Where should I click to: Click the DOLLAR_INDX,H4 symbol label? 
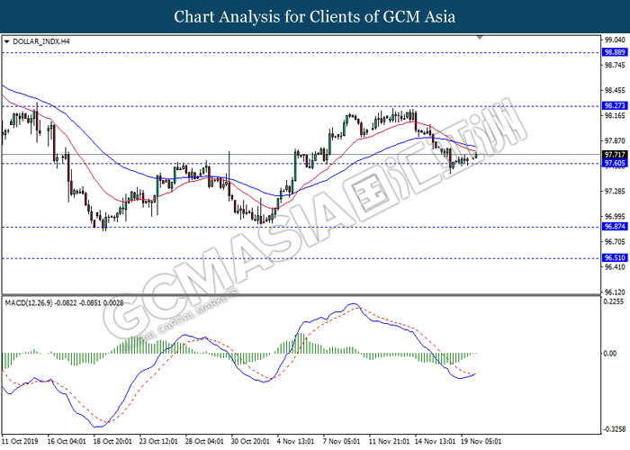(x=41, y=41)
